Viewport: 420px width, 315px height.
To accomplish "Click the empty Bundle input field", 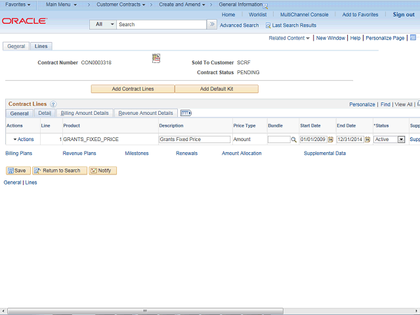I will click(x=279, y=139).
